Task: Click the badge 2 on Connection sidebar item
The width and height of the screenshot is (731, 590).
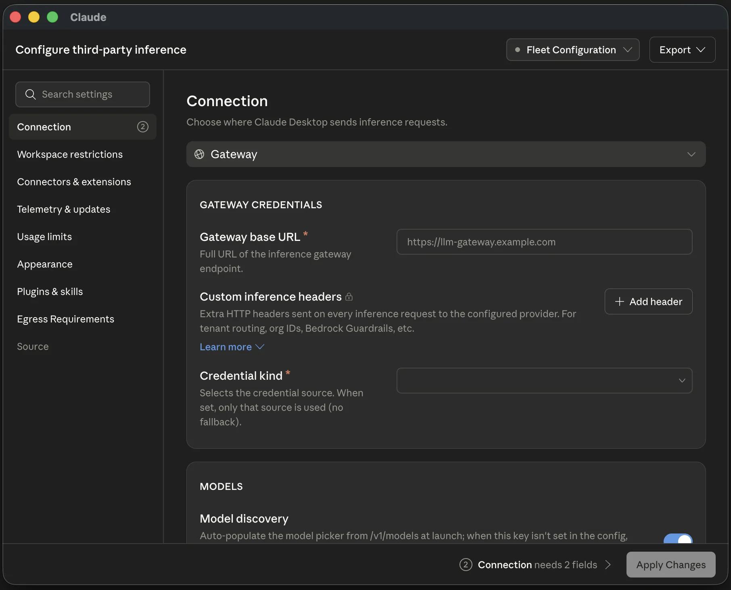Action: pos(143,127)
